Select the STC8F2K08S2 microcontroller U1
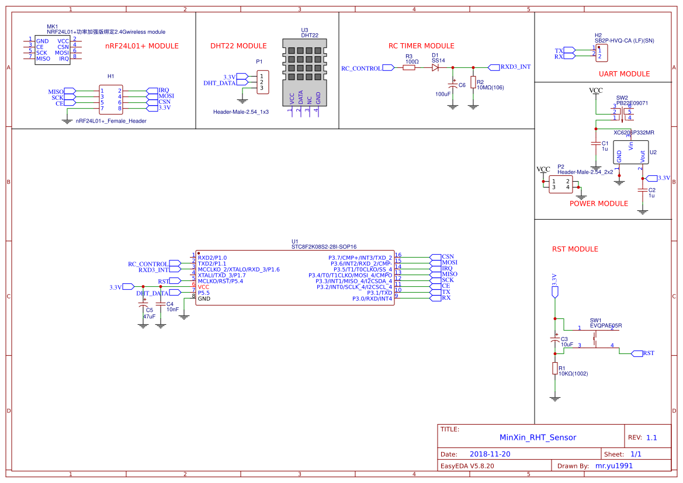The height and width of the screenshot is (483, 683). pyautogui.click(x=295, y=277)
